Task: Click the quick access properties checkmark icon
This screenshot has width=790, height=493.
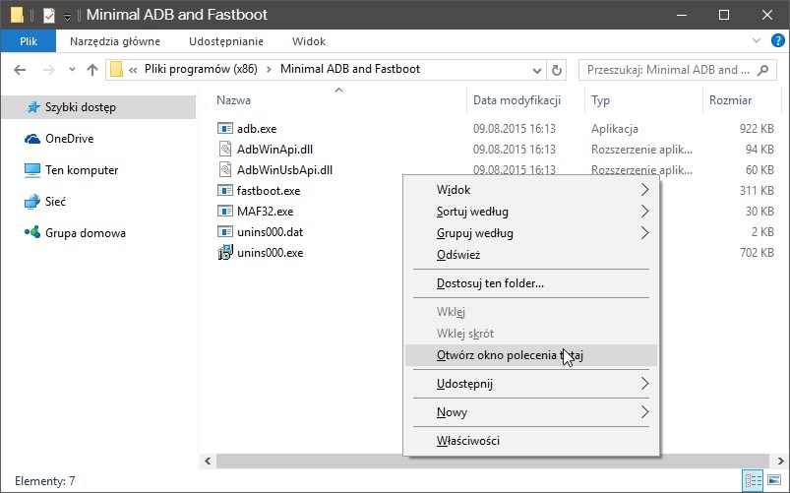Action: click(x=49, y=15)
